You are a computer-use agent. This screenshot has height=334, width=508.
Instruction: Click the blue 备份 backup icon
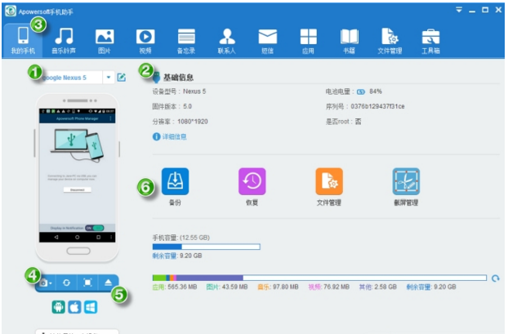click(x=175, y=181)
